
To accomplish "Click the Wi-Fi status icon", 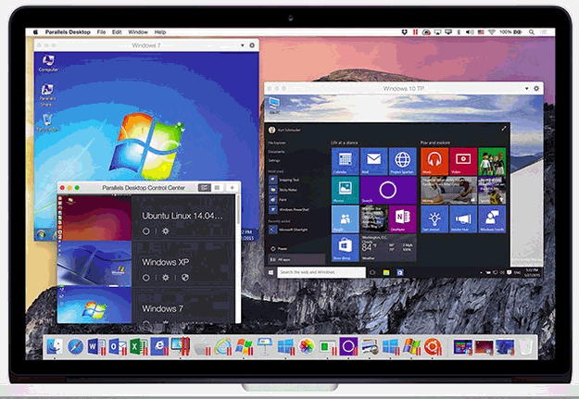I will 492,32.
